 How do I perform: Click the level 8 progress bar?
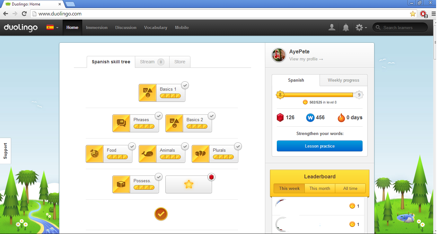(x=320, y=95)
